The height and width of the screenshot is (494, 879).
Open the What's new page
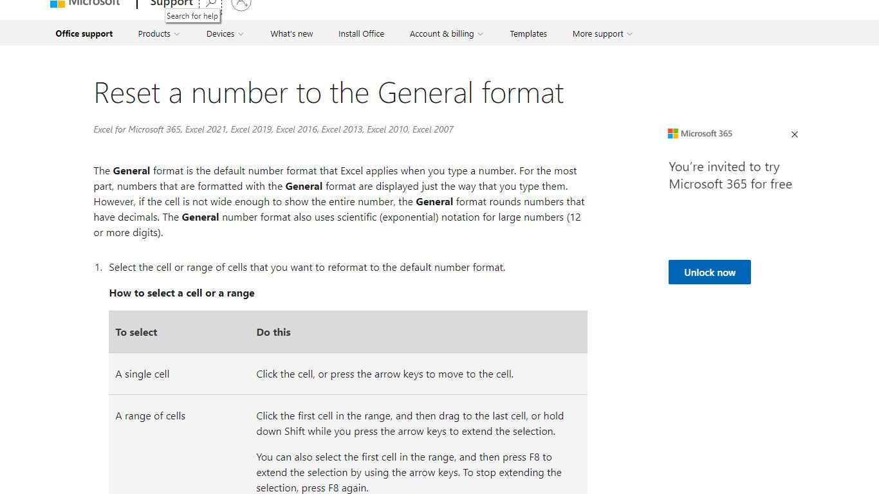point(291,34)
